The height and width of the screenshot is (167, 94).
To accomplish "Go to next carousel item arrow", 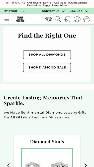I will point(85,165).
